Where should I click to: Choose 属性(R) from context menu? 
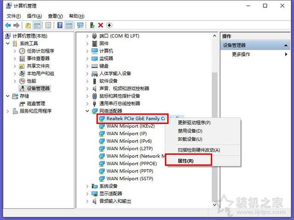pos(203,161)
